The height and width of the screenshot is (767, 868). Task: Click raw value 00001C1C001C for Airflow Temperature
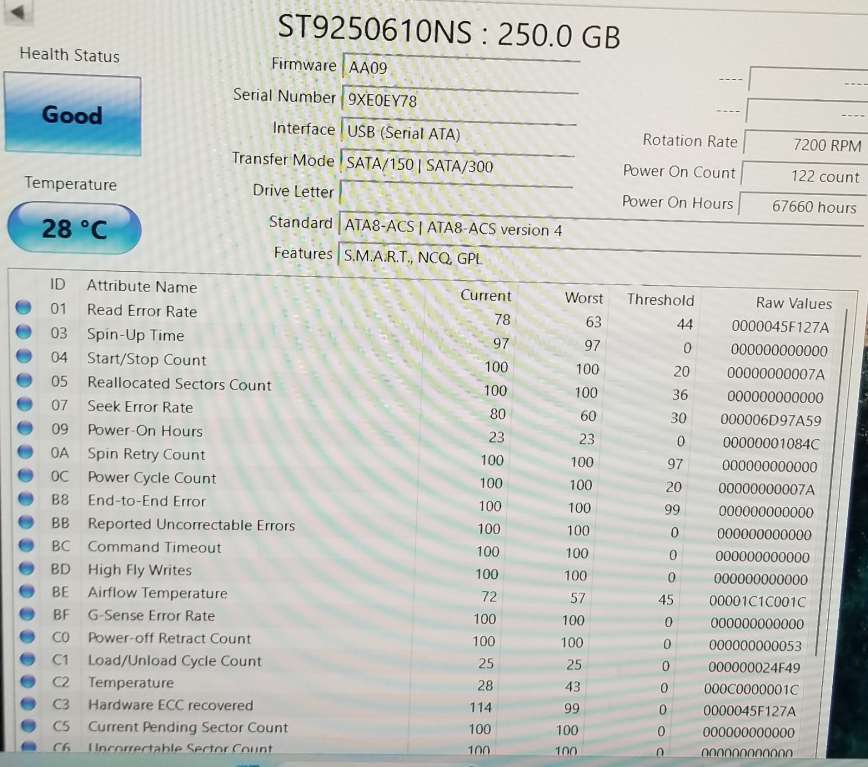757,601
